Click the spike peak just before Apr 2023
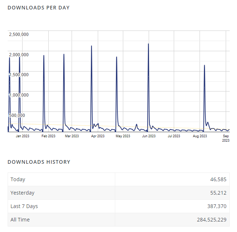237x232 pixels. (91, 46)
